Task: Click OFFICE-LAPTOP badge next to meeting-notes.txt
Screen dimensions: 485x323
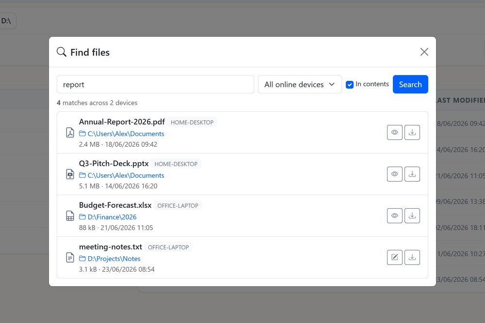Action: click(x=168, y=247)
